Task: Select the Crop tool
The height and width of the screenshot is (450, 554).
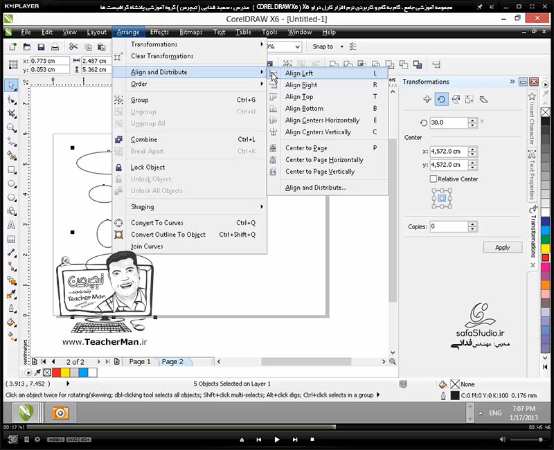Action: [x=11, y=114]
